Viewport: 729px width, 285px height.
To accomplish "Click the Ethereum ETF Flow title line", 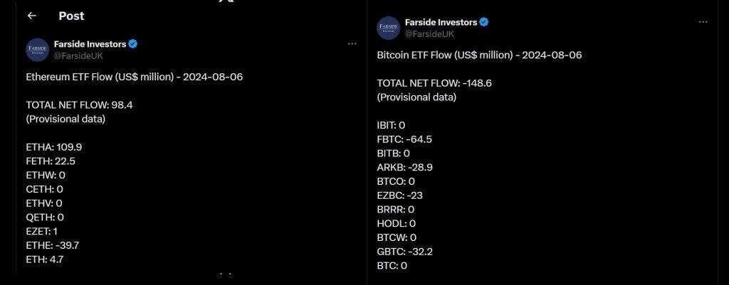I will 135,77.
